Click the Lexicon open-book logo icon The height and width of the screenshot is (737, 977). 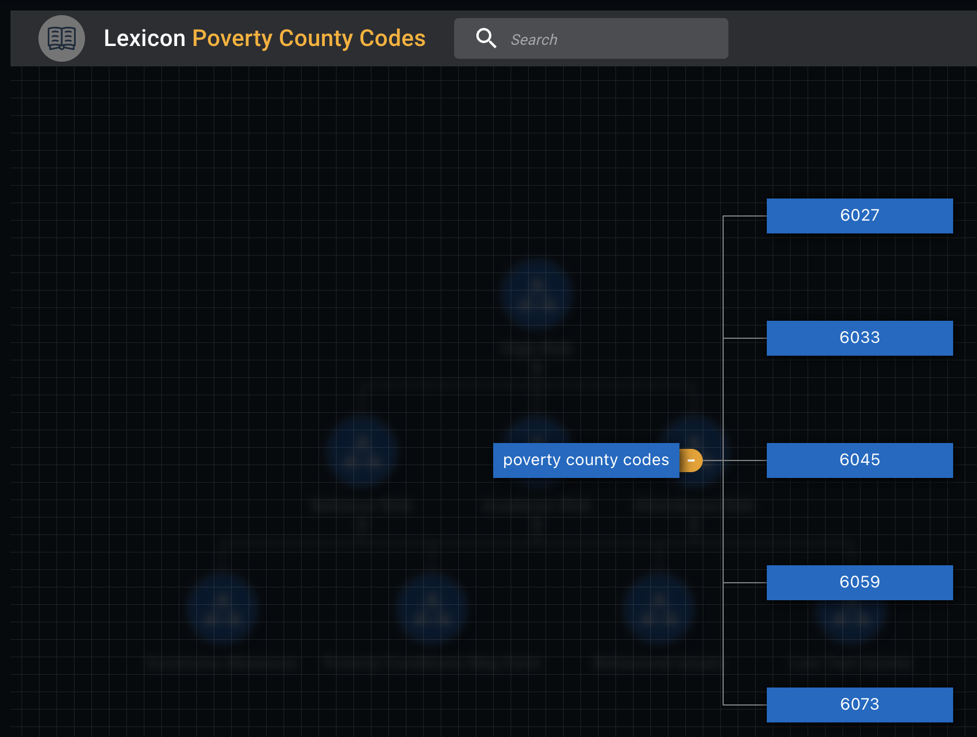(x=61, y=38)
